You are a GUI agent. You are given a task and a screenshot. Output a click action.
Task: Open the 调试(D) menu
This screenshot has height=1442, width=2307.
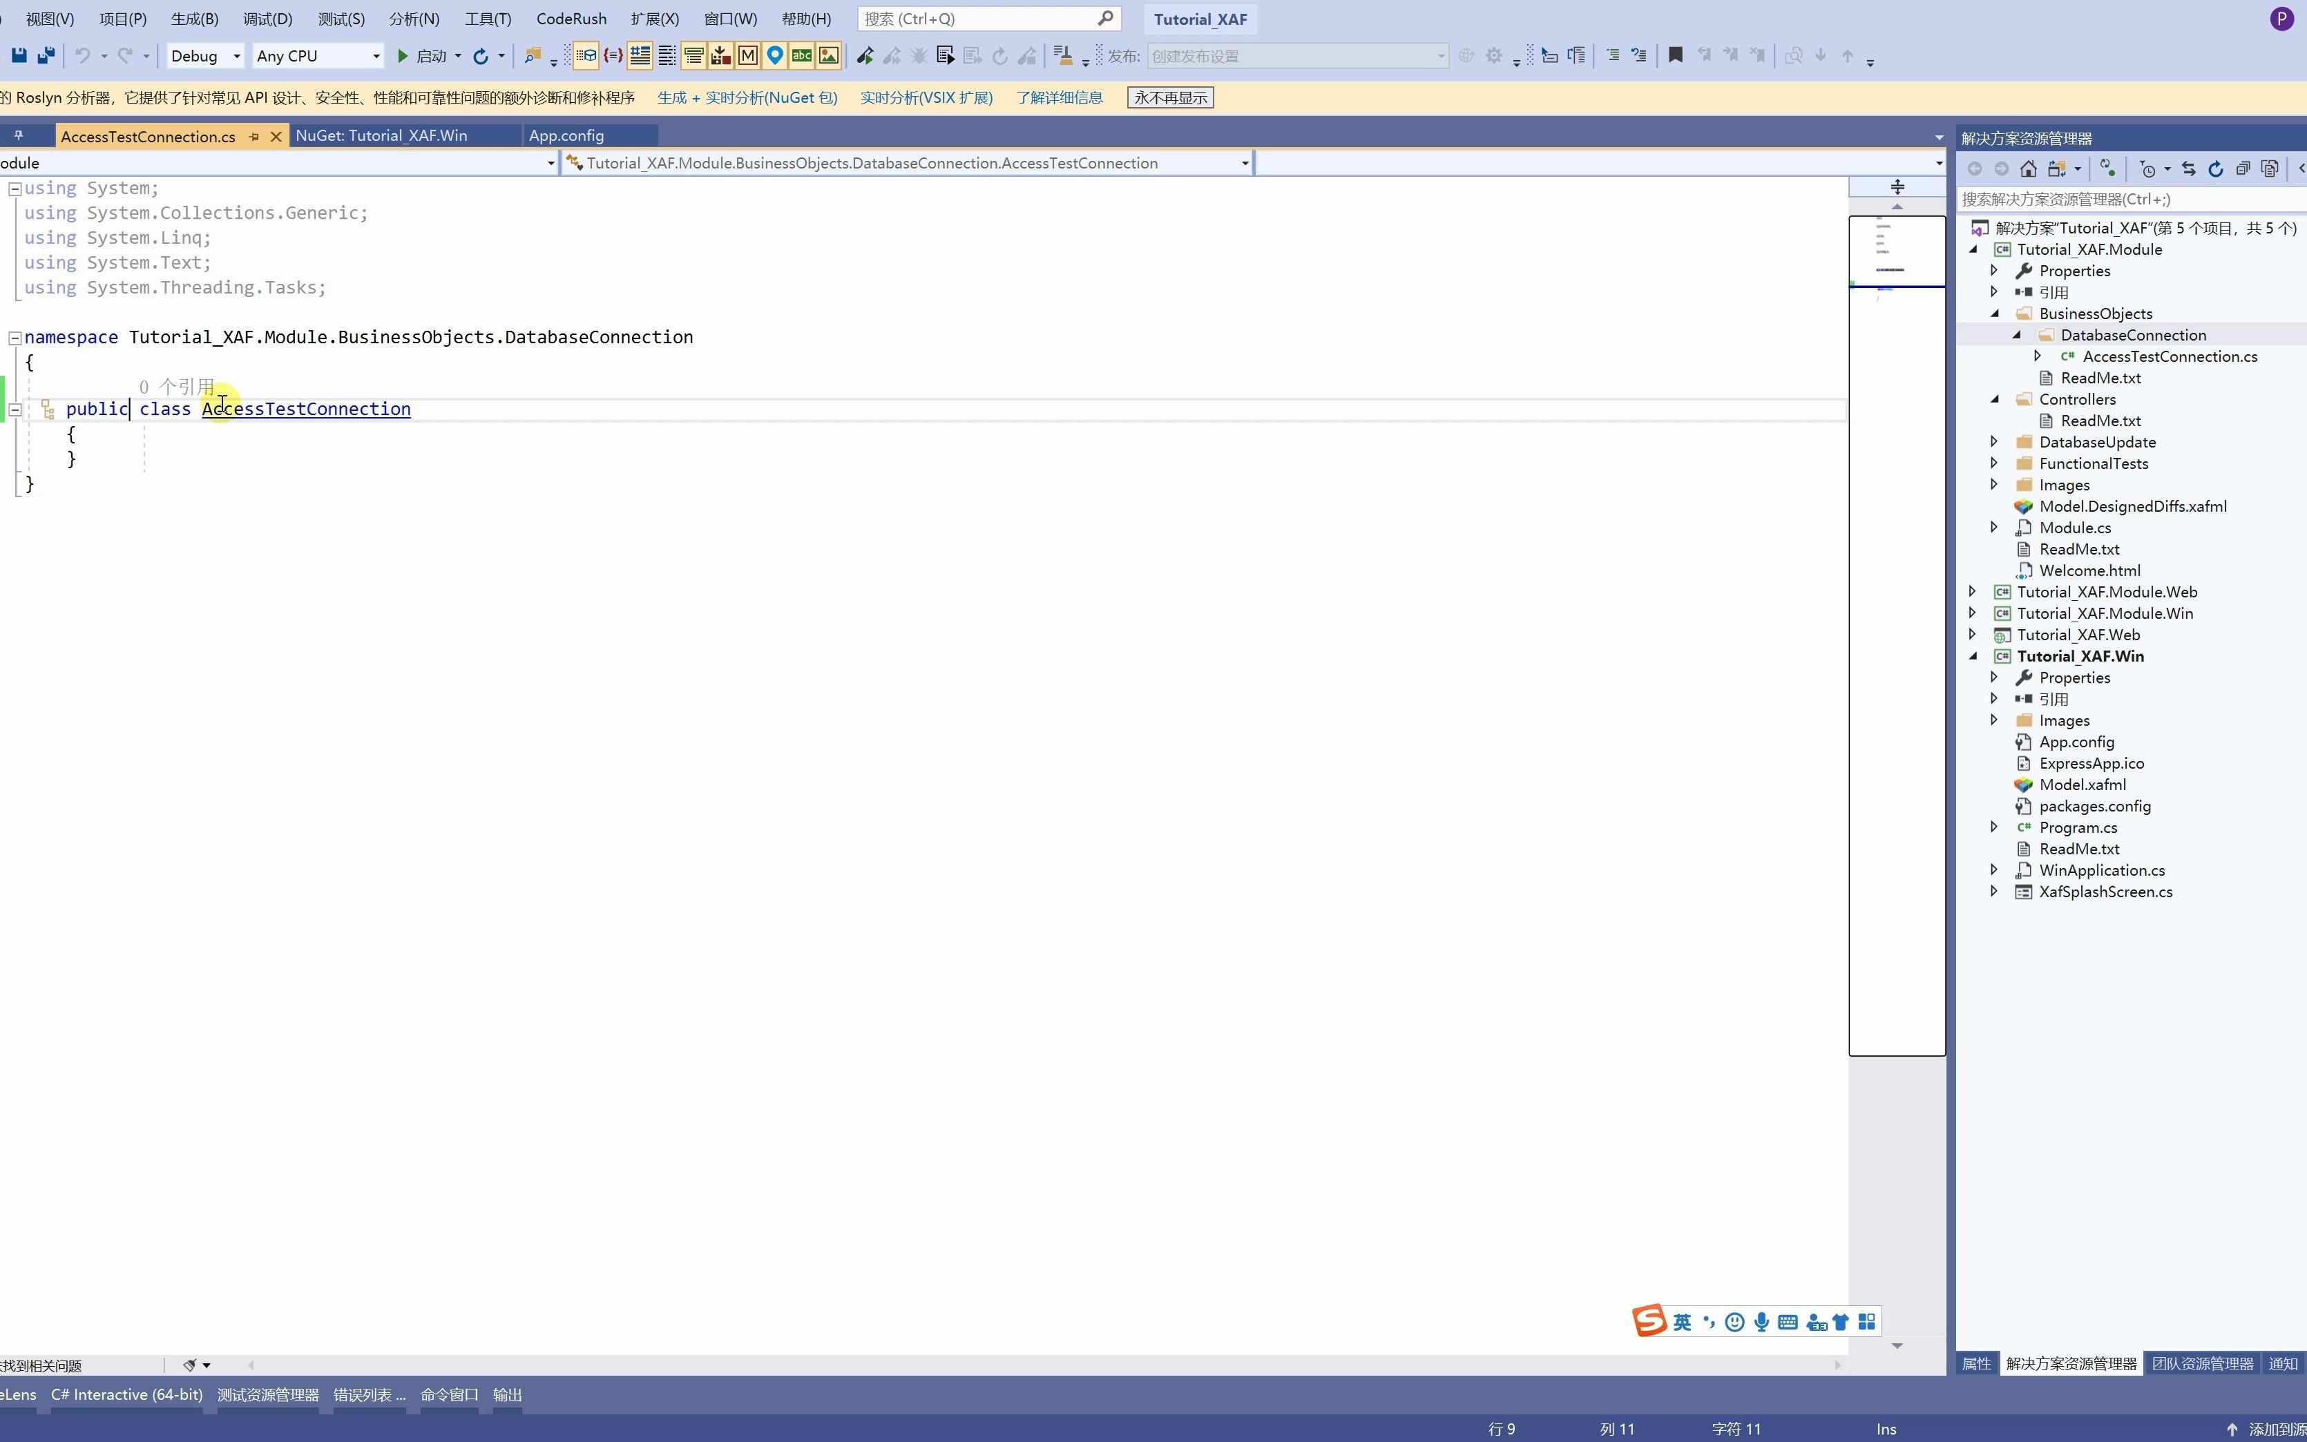pos(267,19)
